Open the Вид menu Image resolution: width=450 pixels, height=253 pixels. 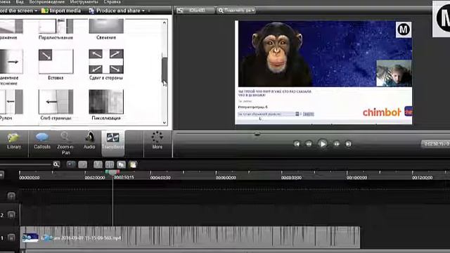pos(20,1)
